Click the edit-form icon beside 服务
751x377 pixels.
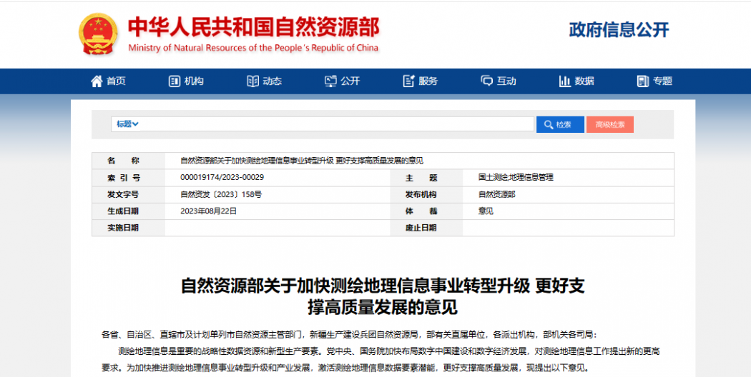pyautogui.click(x=408, y=81)
